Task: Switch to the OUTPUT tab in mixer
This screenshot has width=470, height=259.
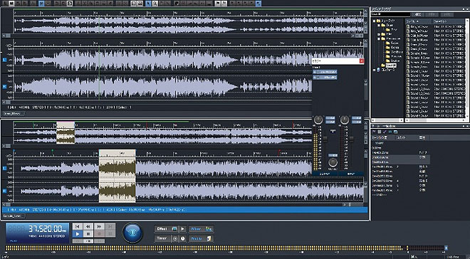Action: [325, 174]
